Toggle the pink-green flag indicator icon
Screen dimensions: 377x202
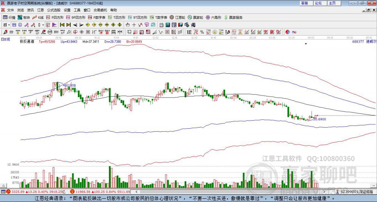pos(54,25)
